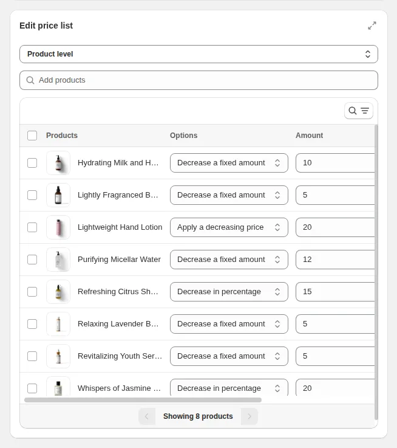Click the Lightweight Hand Lotion thumbnail
This screenshot has height=448, width=397.
pos(58,227)
